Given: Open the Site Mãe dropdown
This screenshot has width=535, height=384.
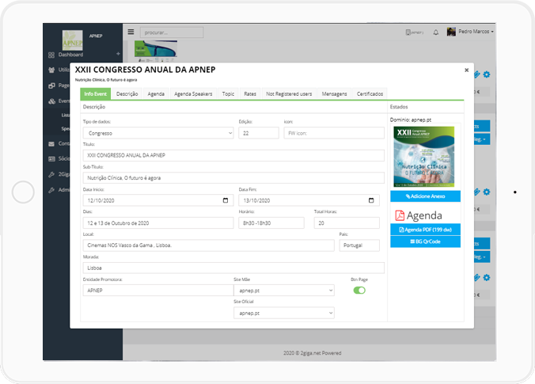Looking at the screenshot, I should click(x=284, y=291).
